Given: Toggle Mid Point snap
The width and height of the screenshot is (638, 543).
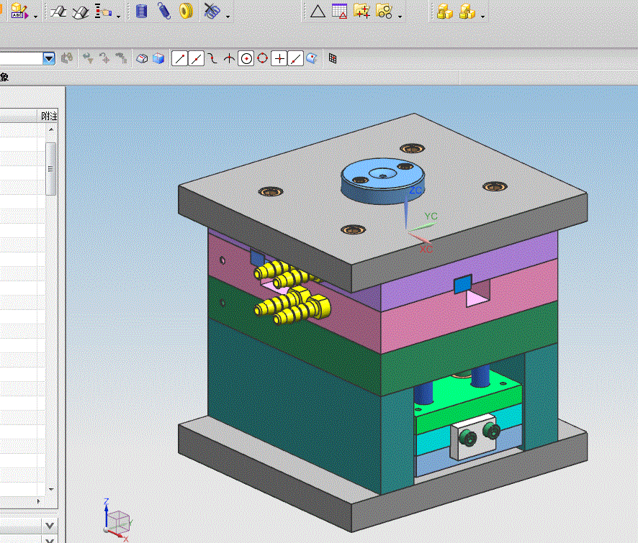Looking at the screenshot, I should [196, 58].
